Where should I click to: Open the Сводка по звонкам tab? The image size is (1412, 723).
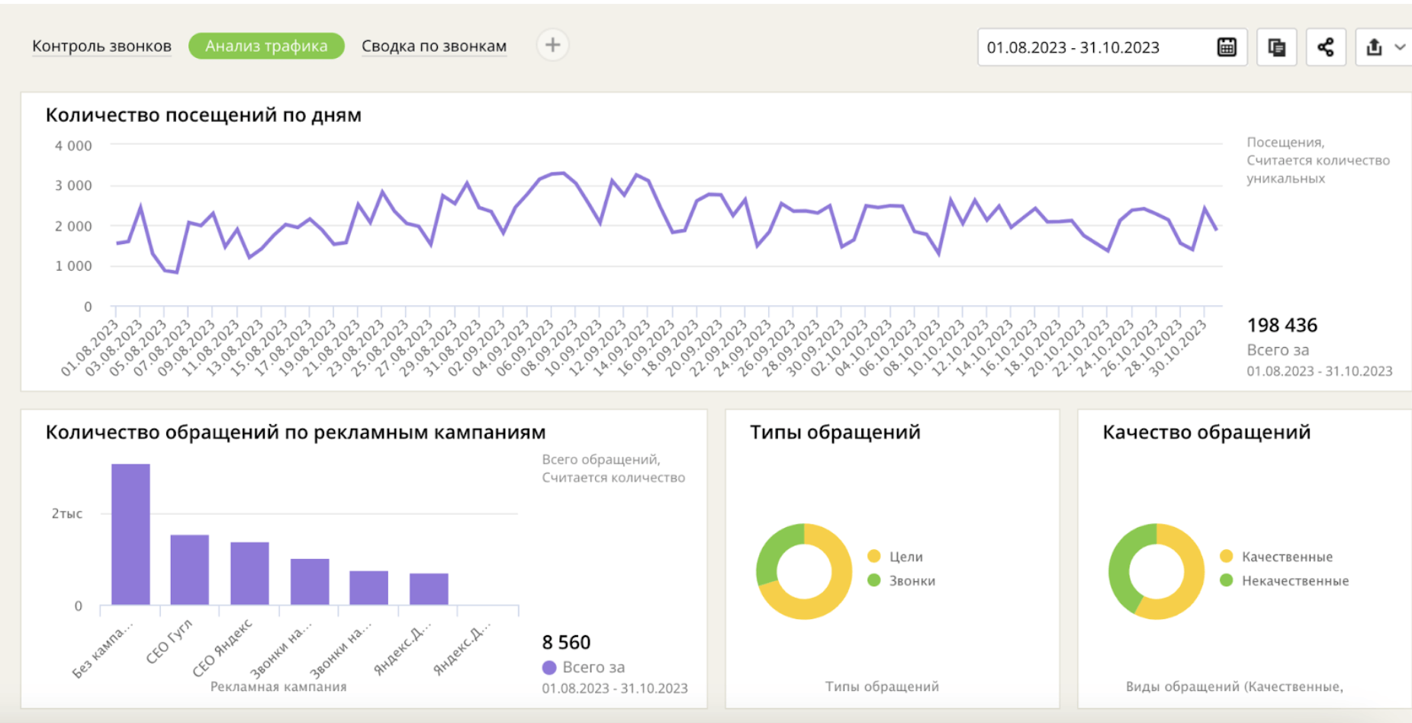pos(433,47)
